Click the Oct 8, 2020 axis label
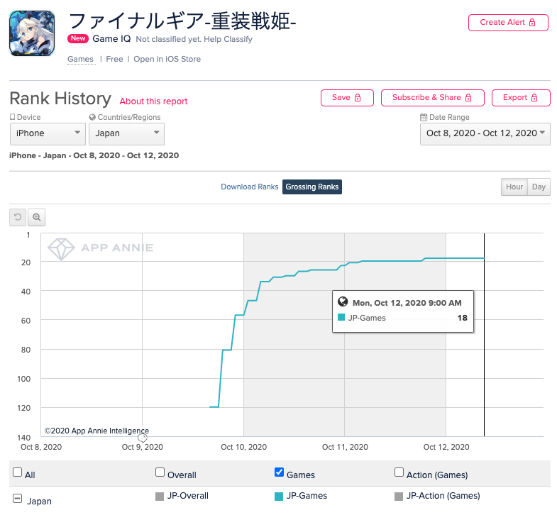This screenshot has width=557, height=515. pyautogui.click(x=41, y=447)
